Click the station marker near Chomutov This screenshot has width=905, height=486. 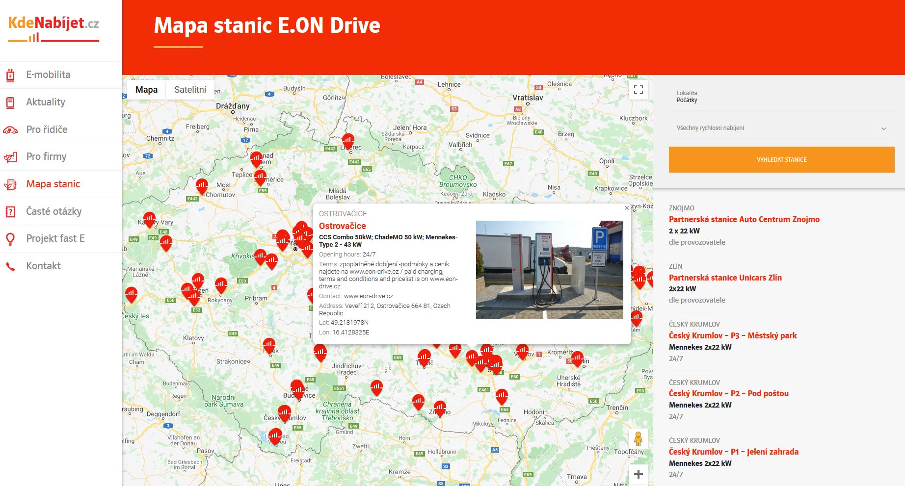[202, 187]
